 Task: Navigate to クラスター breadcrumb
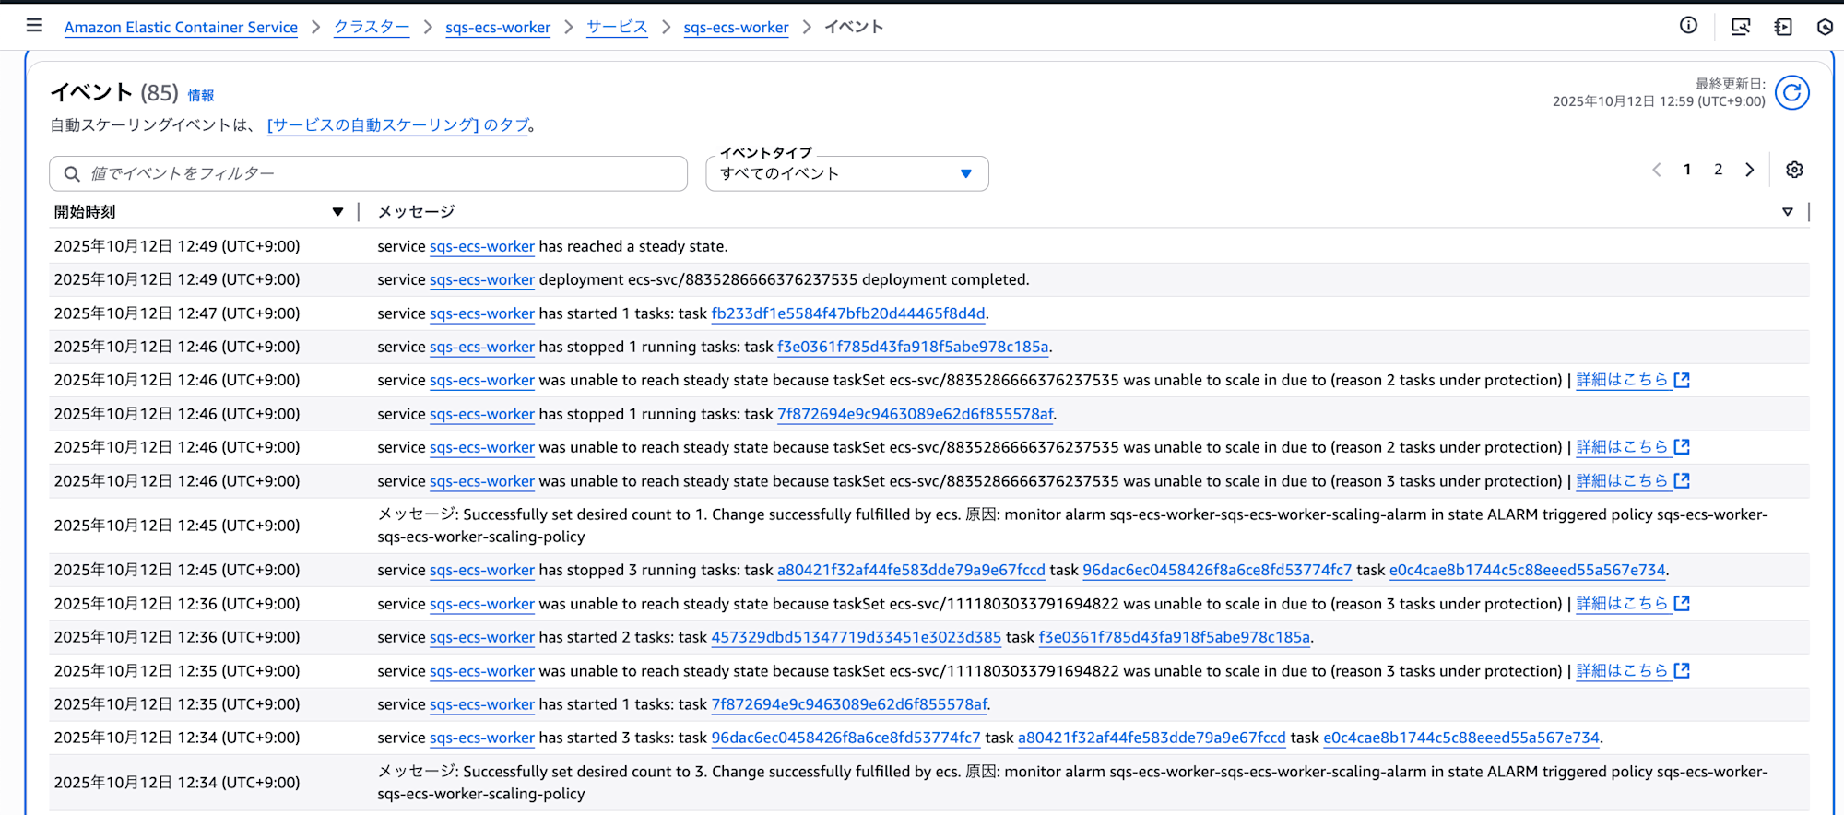(371, 28)
